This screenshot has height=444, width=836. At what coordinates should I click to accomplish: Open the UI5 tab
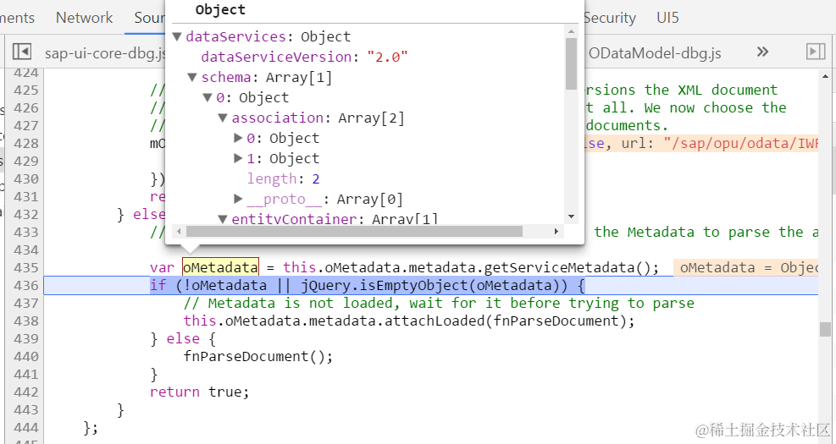[668, 18]
